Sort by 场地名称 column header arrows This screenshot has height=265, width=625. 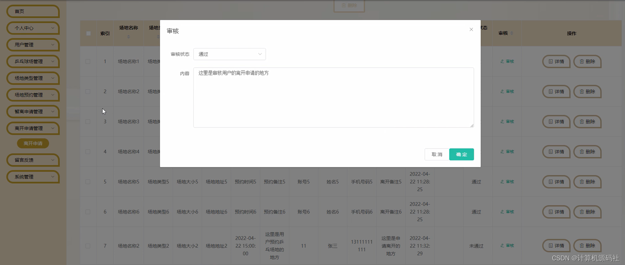[128, 37]
